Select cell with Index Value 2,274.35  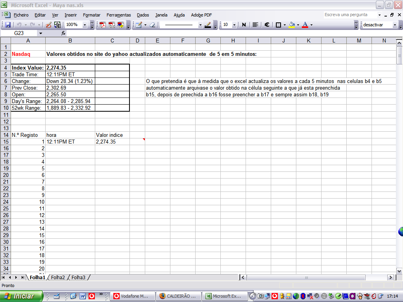pos(70,68)
